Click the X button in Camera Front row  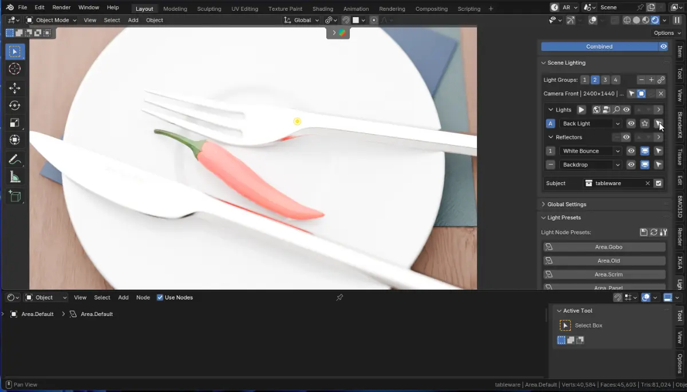coord(661,94)
